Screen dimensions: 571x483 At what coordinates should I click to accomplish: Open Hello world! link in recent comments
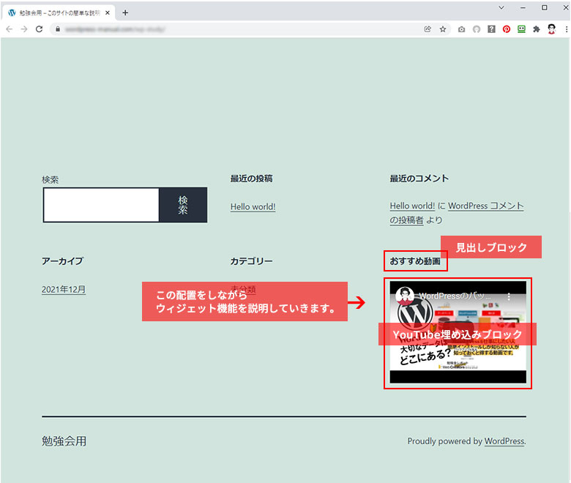tap(412, 206)
